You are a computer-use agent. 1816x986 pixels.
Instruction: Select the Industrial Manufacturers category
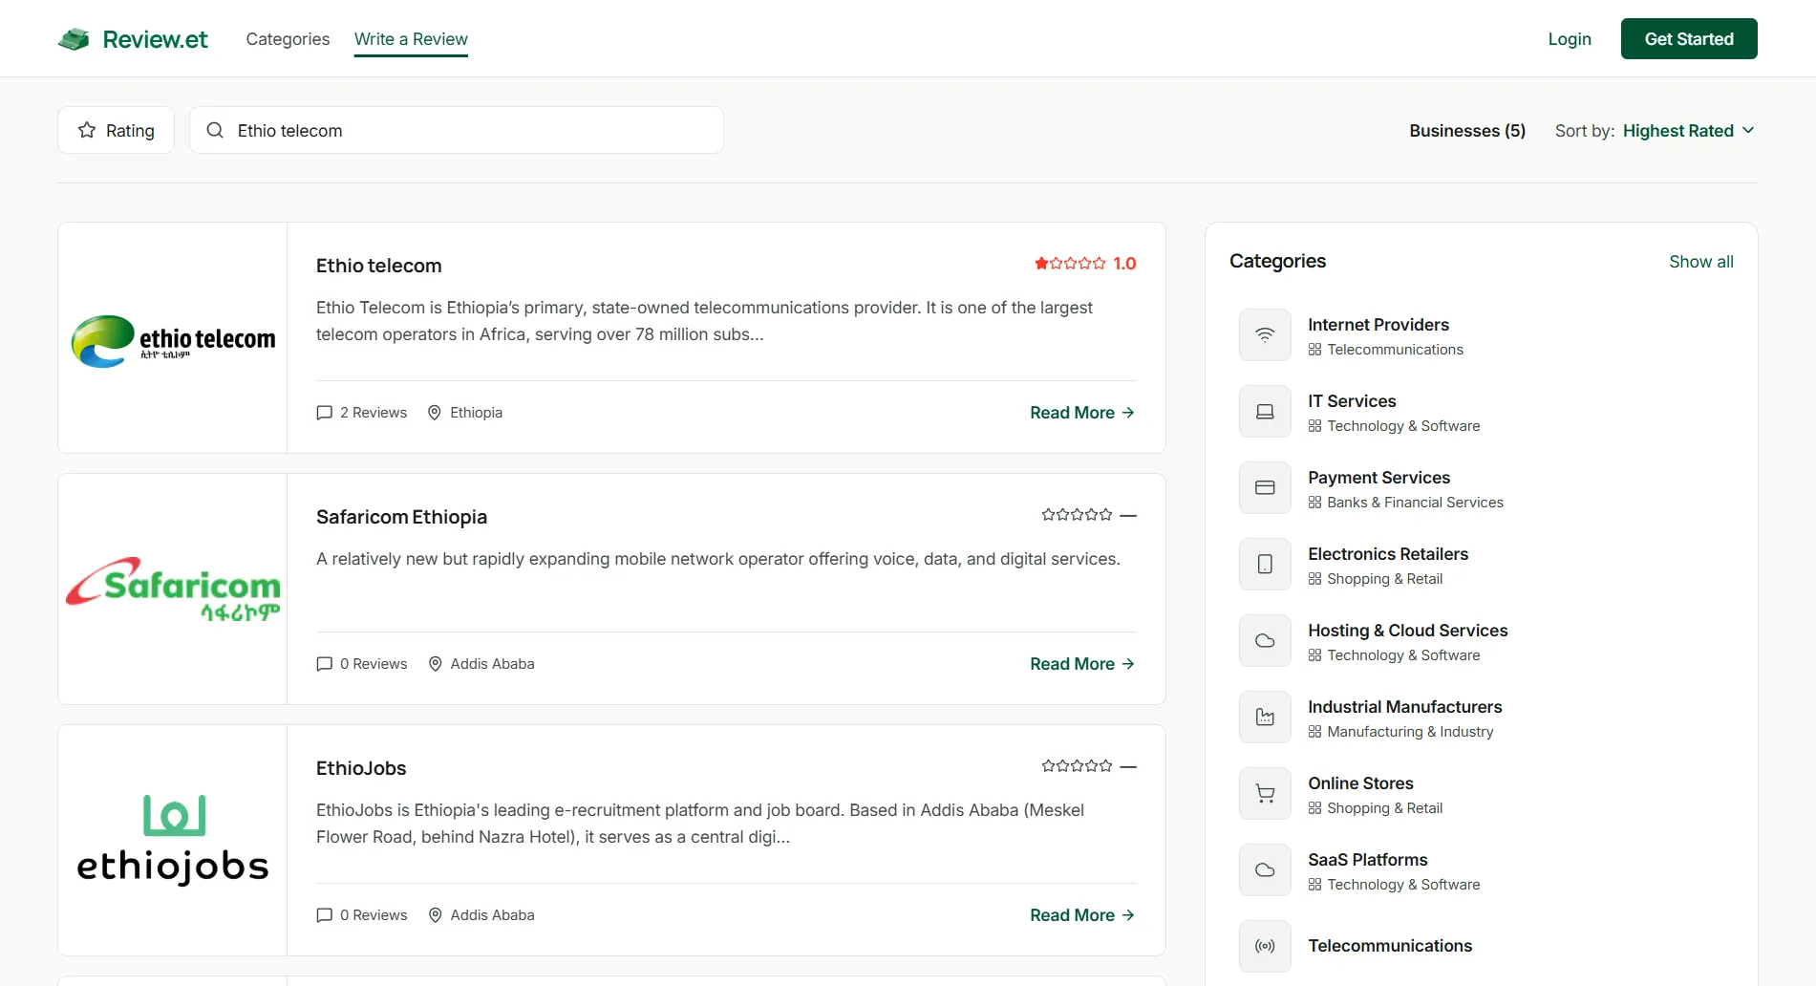1404,707
